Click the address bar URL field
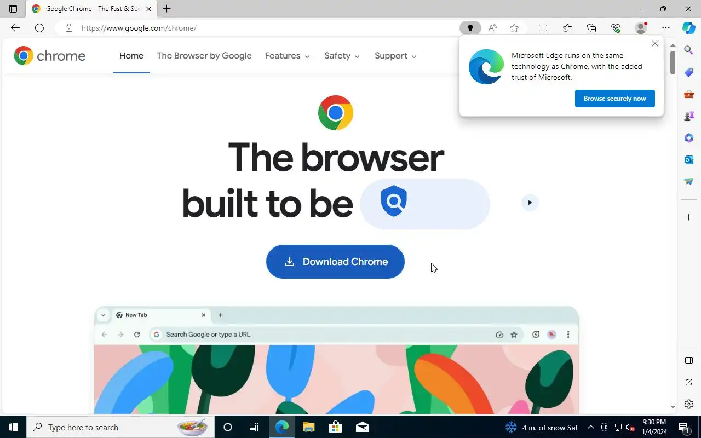This screenshot has height=438, width=701. pos(268,28)
